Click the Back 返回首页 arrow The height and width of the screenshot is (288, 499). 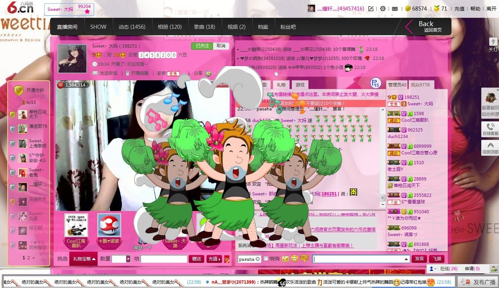coord(409,27)
